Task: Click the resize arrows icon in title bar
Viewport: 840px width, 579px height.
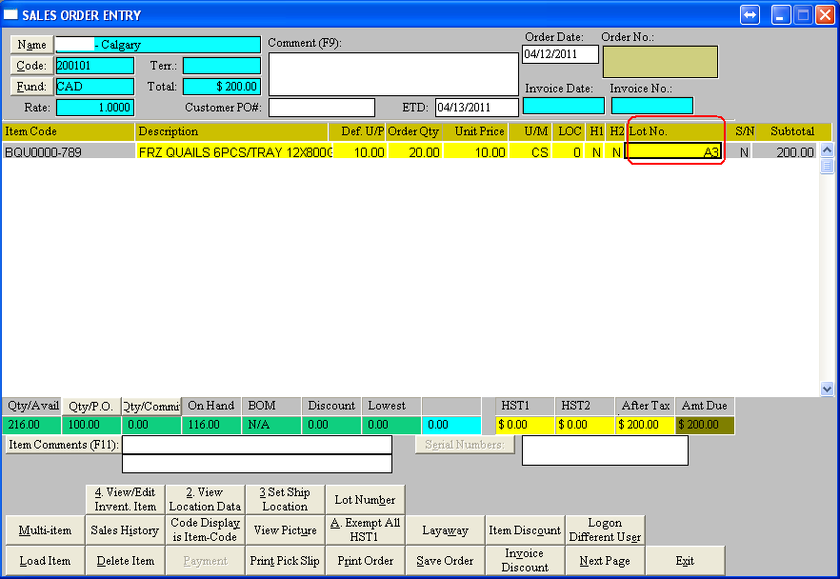Action: click(x=750, y=15)
